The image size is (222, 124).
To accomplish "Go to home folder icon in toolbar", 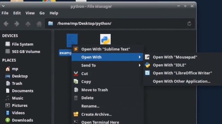I will [39, 24].
